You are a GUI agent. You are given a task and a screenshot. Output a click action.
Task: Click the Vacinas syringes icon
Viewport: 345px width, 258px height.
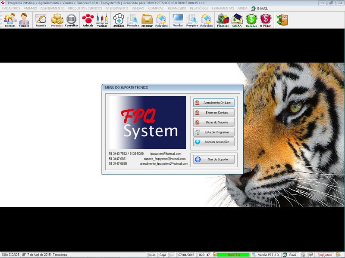point(102,20)
